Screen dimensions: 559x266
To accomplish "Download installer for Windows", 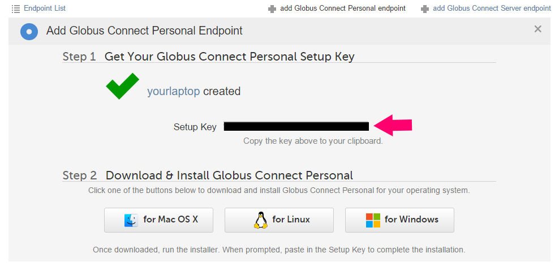I will [399, 220].
